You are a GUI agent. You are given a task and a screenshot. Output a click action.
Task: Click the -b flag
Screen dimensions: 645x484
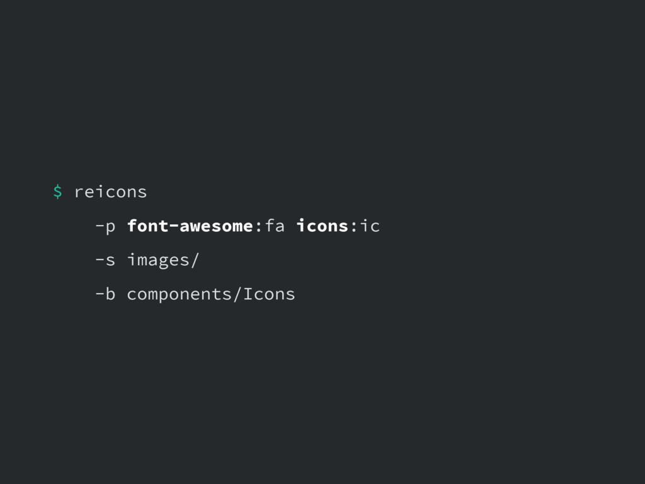105,294
